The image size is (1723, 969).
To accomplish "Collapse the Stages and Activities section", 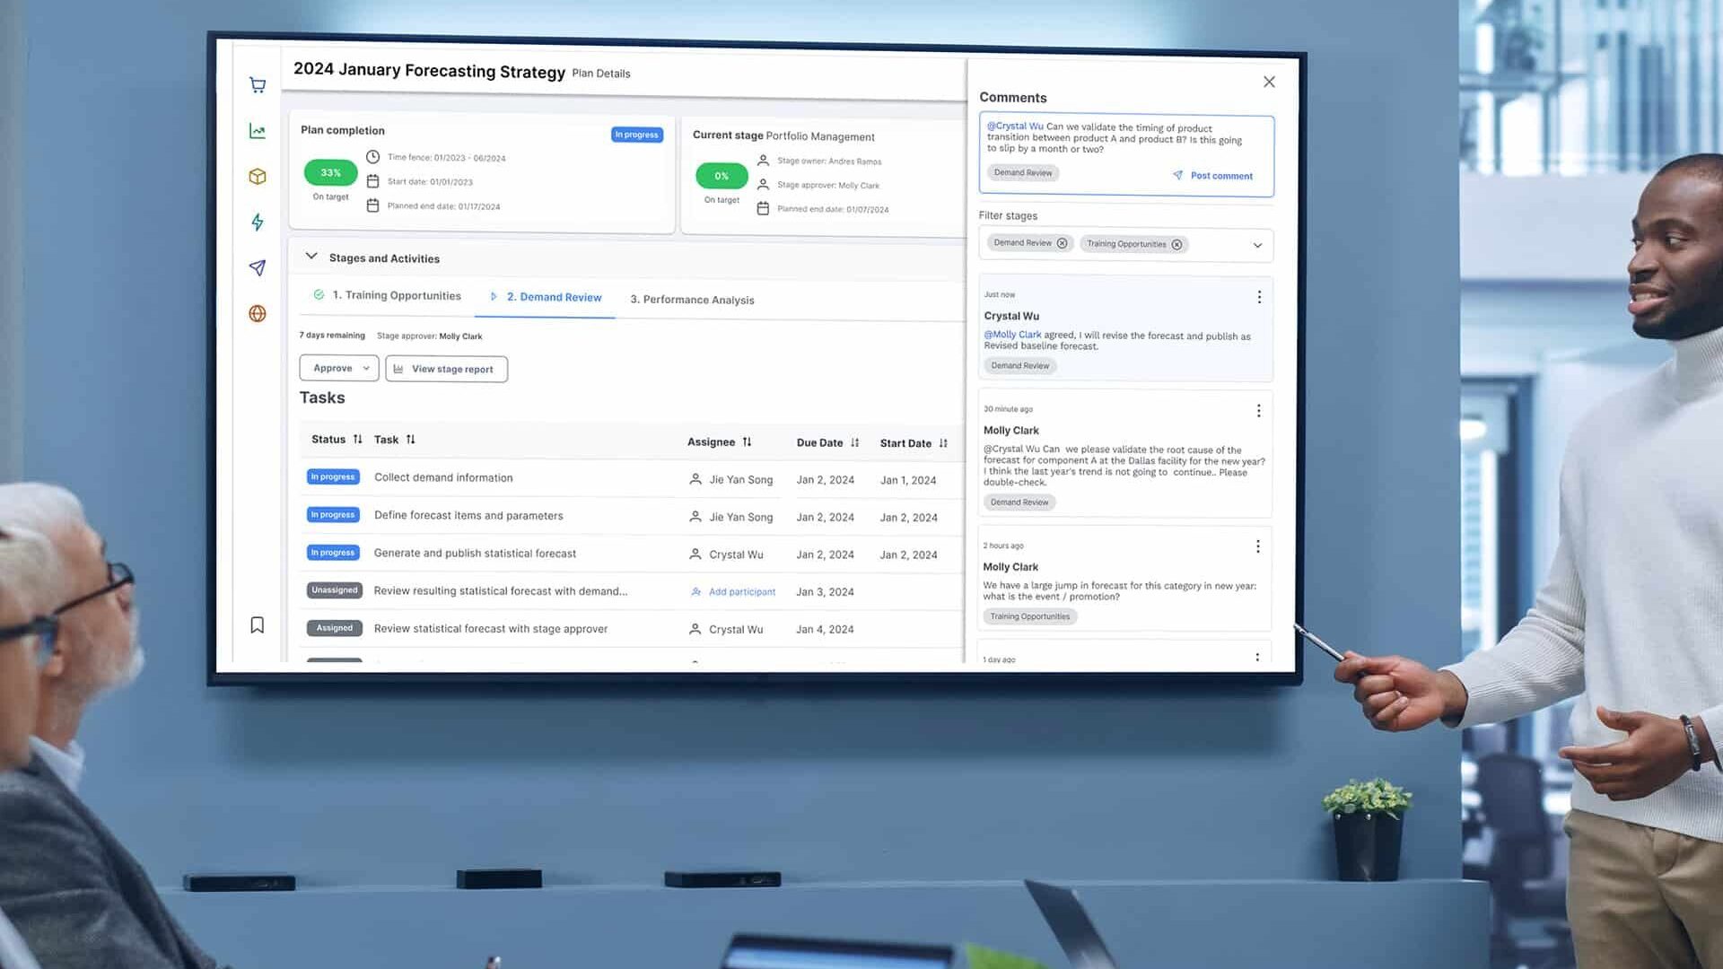I will 311,256.
